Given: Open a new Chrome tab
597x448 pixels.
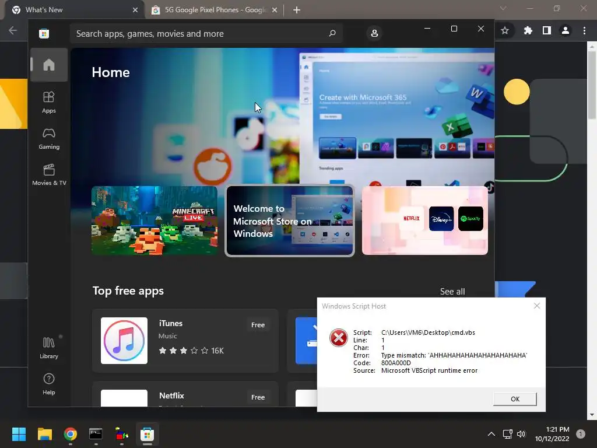Looking at the screenshot, I should click(x=297, y=10).
